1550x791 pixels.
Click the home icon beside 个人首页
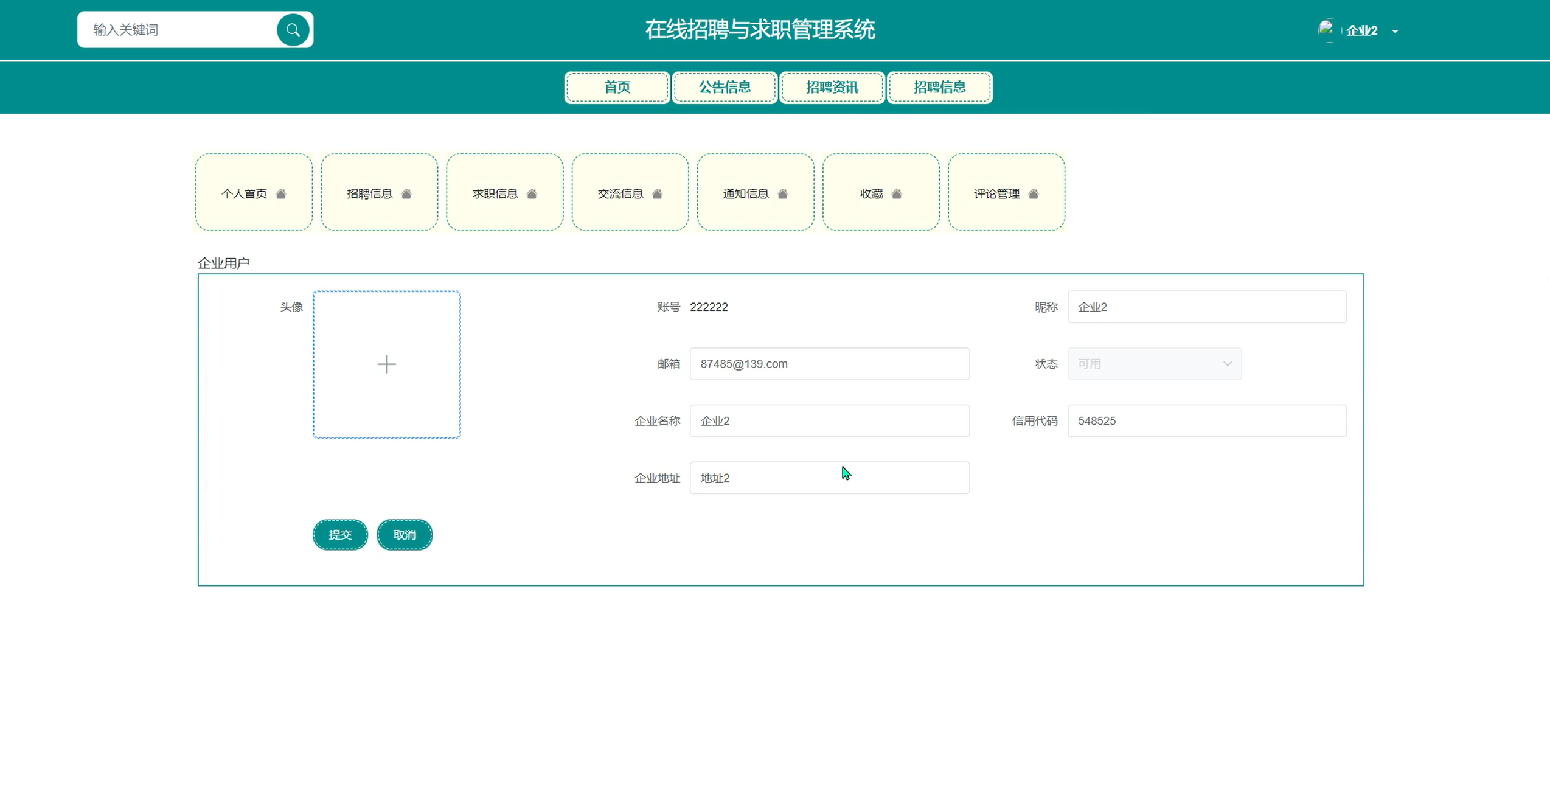(281, 194)
